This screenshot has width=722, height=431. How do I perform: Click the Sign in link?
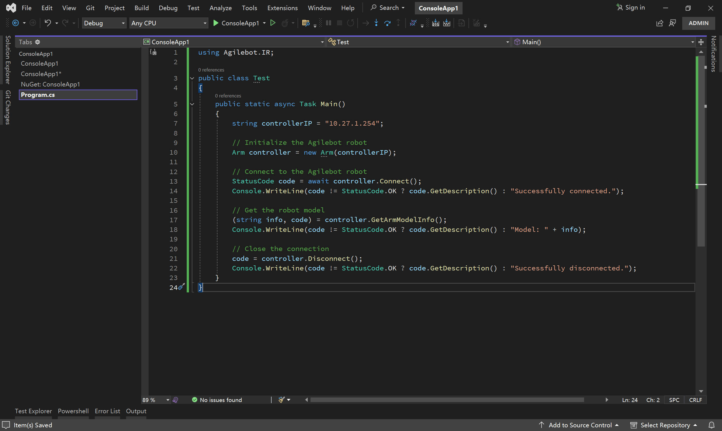tap(635, 8)
